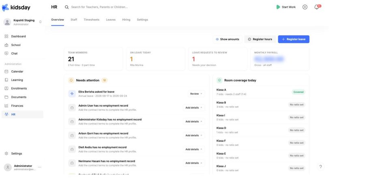Open notifications bell

tap(317, 7)
